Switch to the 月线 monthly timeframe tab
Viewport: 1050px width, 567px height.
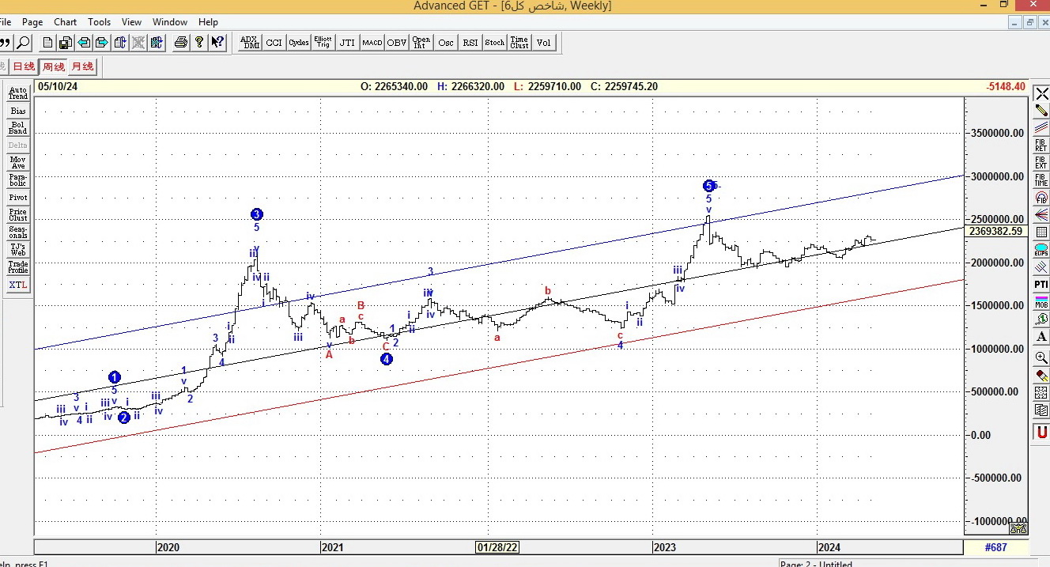pyautogui.click(x=82, y=67)
